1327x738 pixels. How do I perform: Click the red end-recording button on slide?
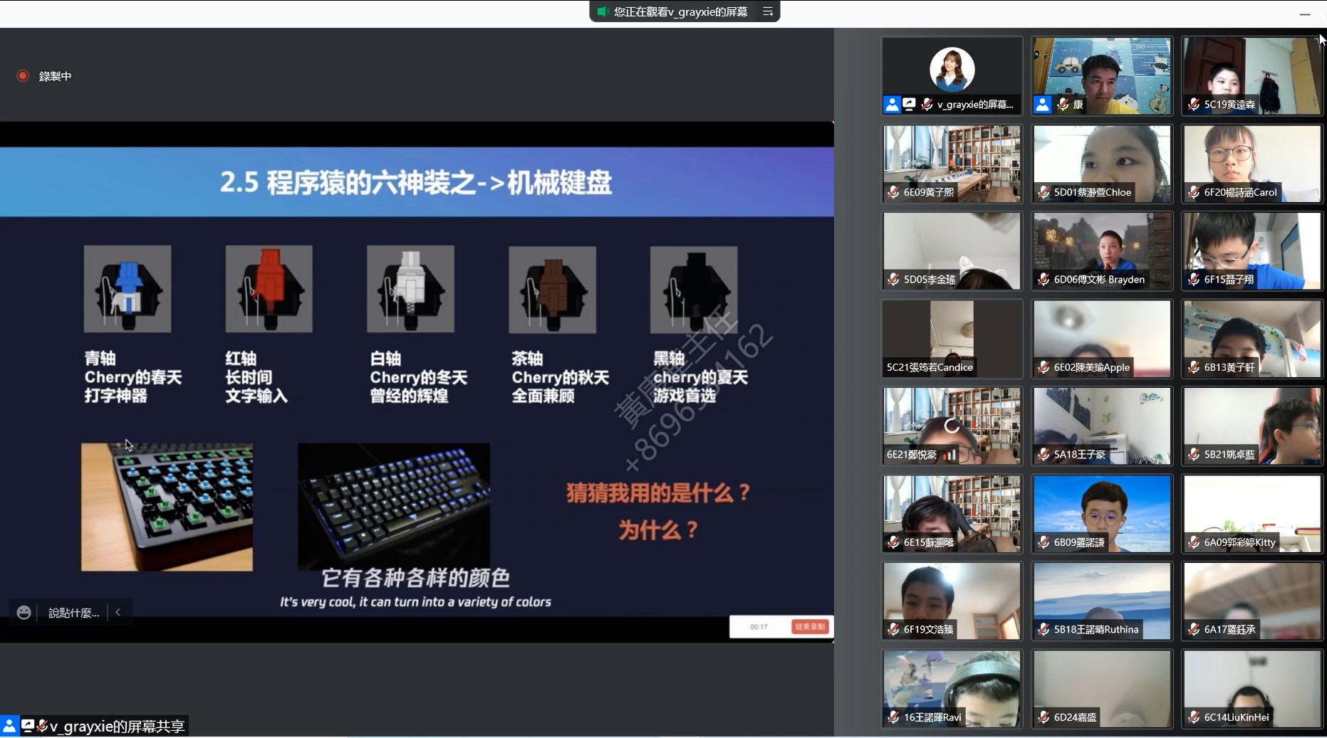click(809, 626)
